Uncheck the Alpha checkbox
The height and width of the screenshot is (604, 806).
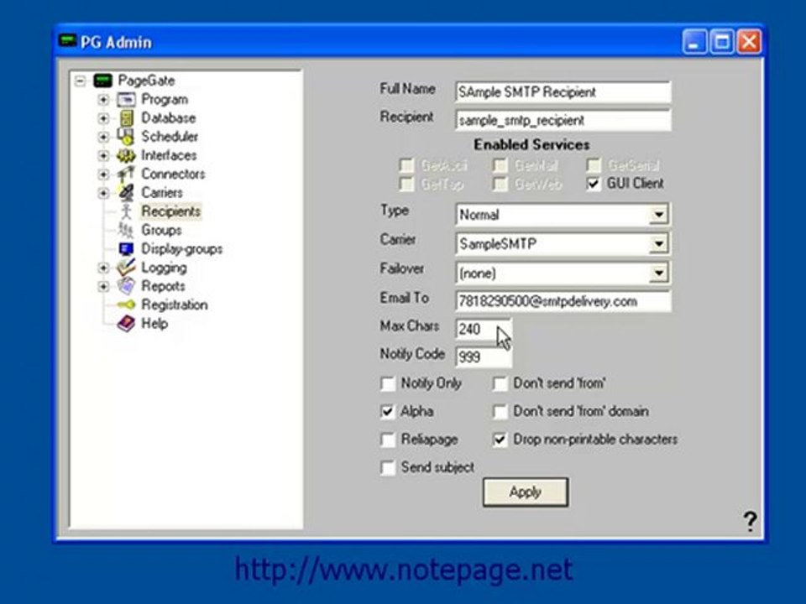click(x=388, y=412)
